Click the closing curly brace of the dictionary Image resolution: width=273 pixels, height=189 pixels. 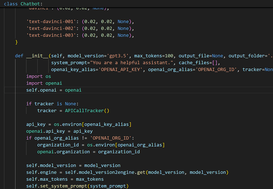(x=17, y=42)
